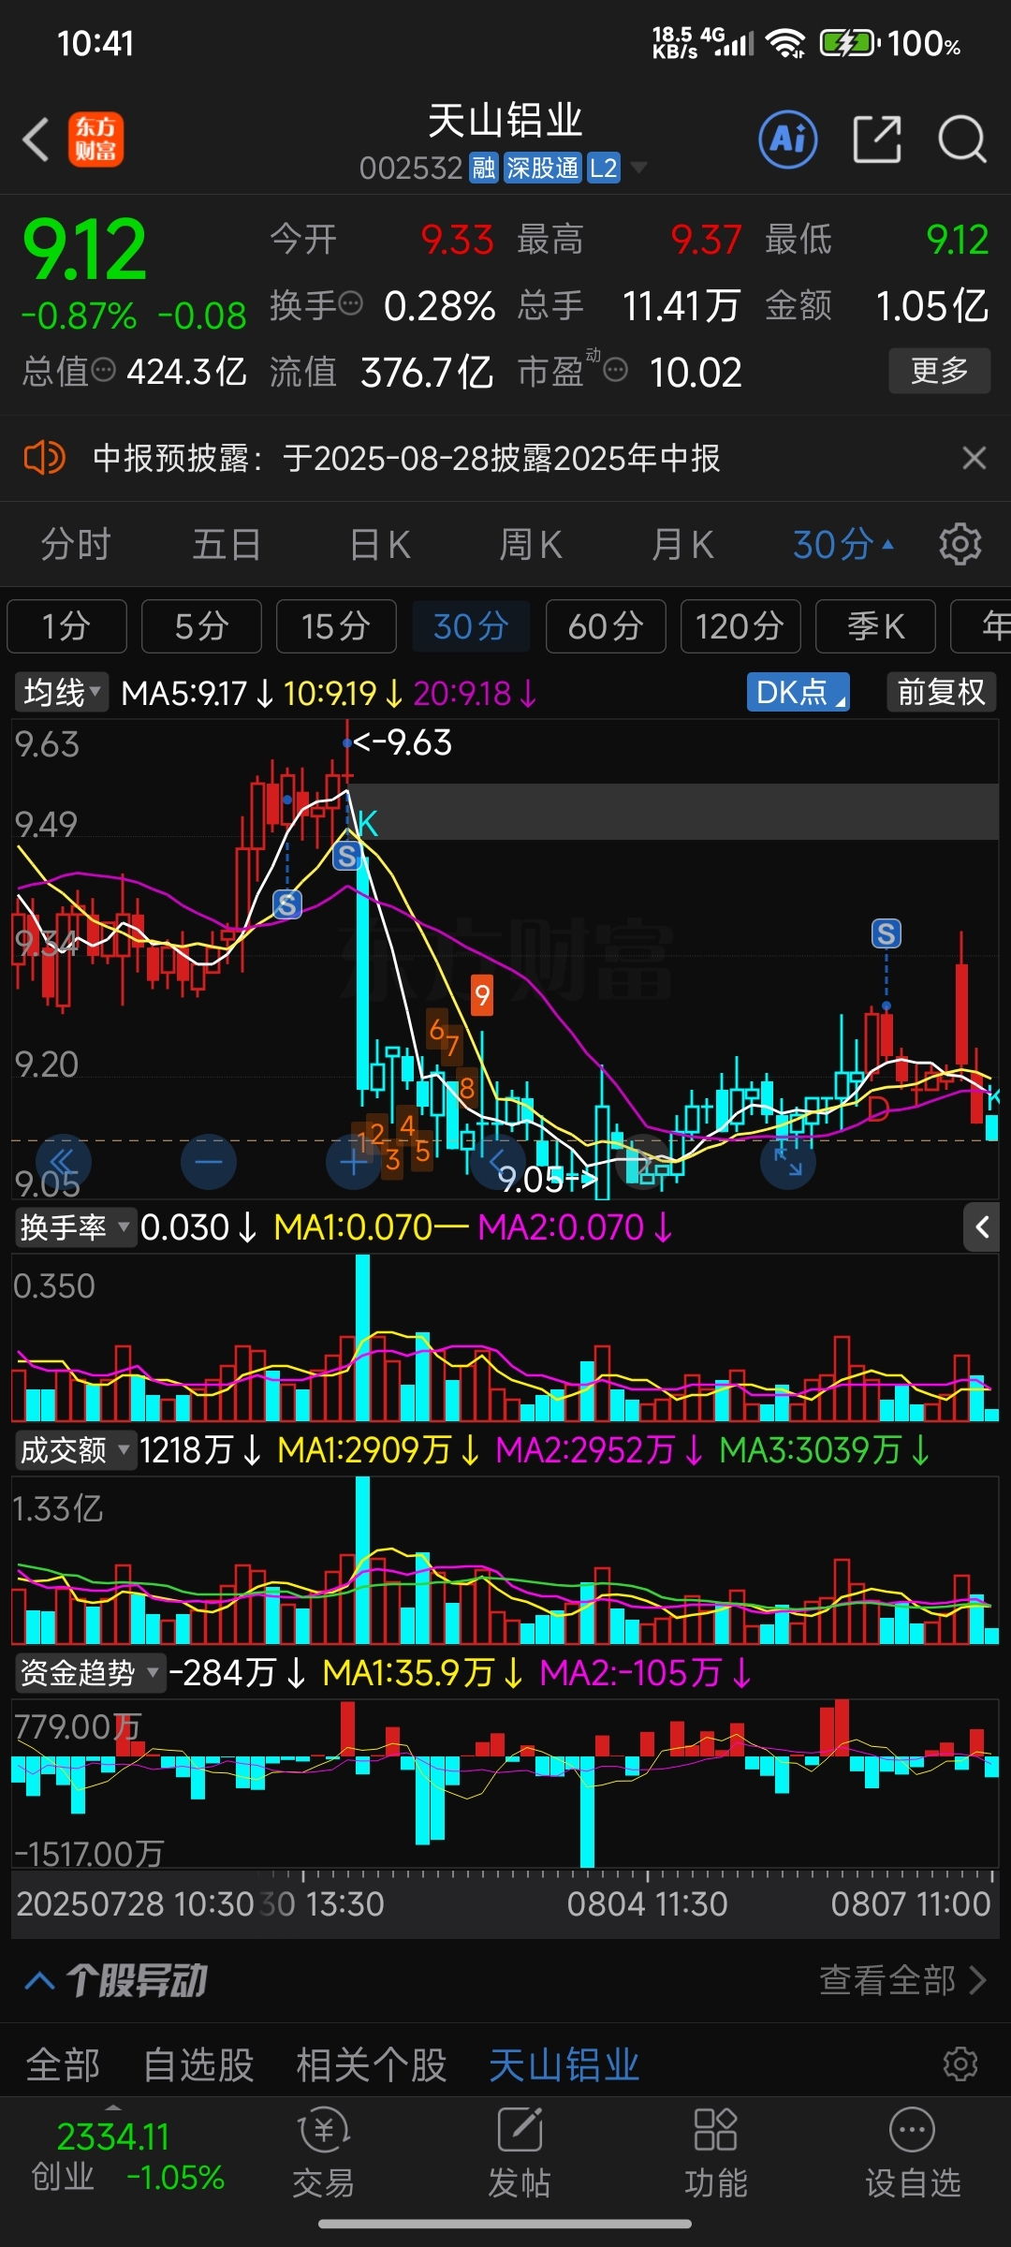Open the 东方财富 app logo
The height and width of the screenshot is (2247, 1011).
click(x=95, y=140)
